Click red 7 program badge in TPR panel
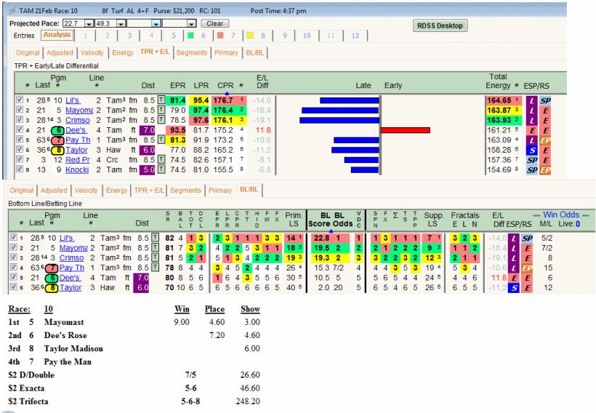 point(57,140)
